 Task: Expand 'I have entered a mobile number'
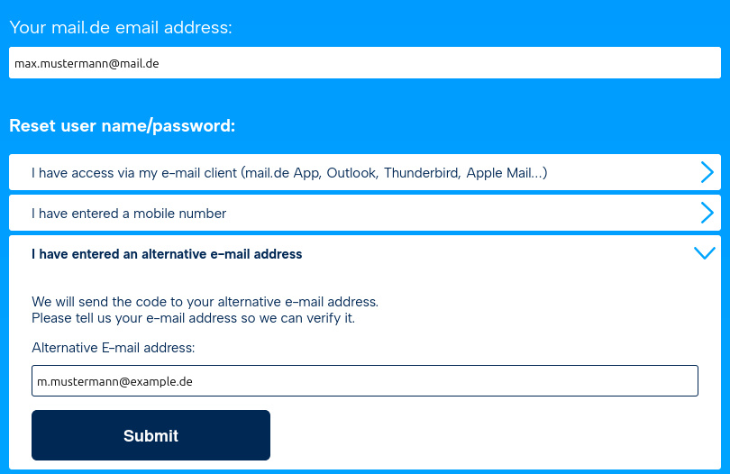pyautogui.click(x=365, y=213)
